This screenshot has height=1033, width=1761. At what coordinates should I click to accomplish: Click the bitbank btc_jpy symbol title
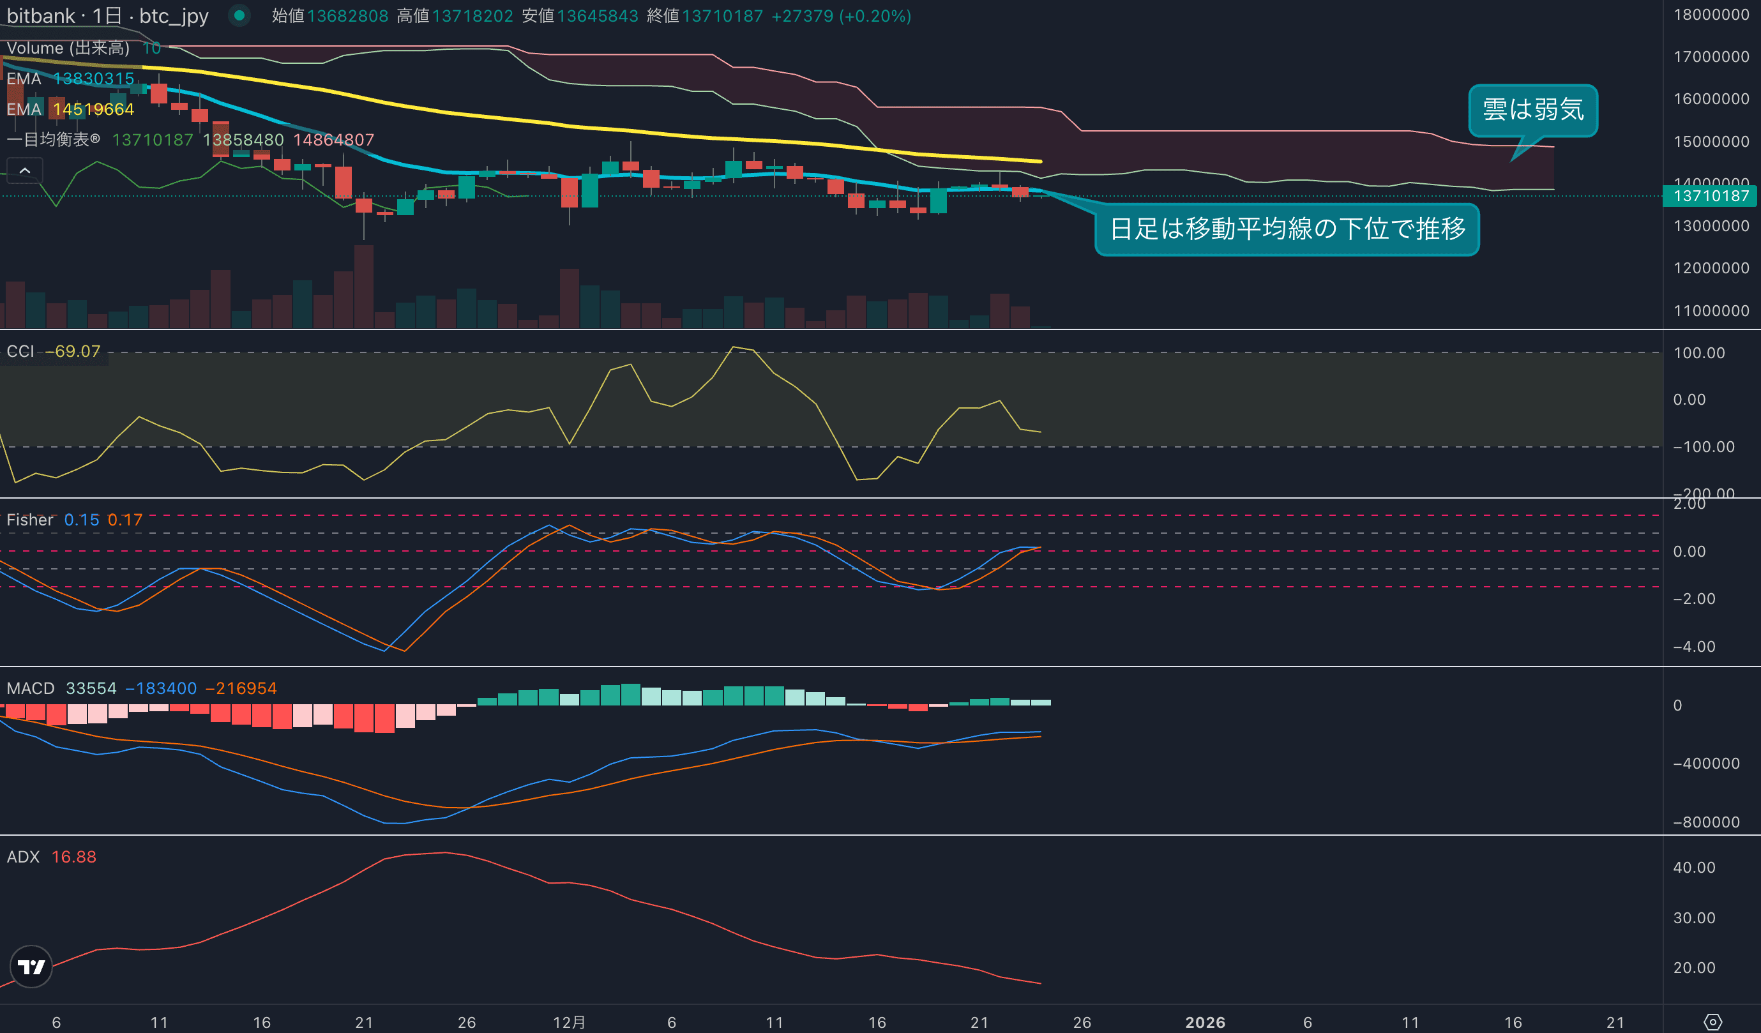coord(108,16)
